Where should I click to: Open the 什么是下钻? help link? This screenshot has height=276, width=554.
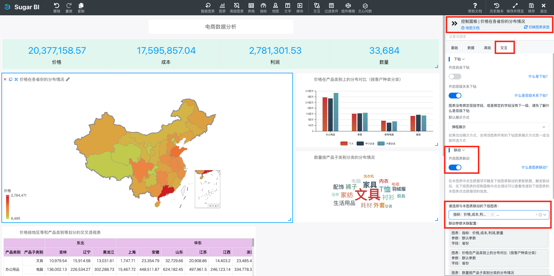(x=538, y=77)
